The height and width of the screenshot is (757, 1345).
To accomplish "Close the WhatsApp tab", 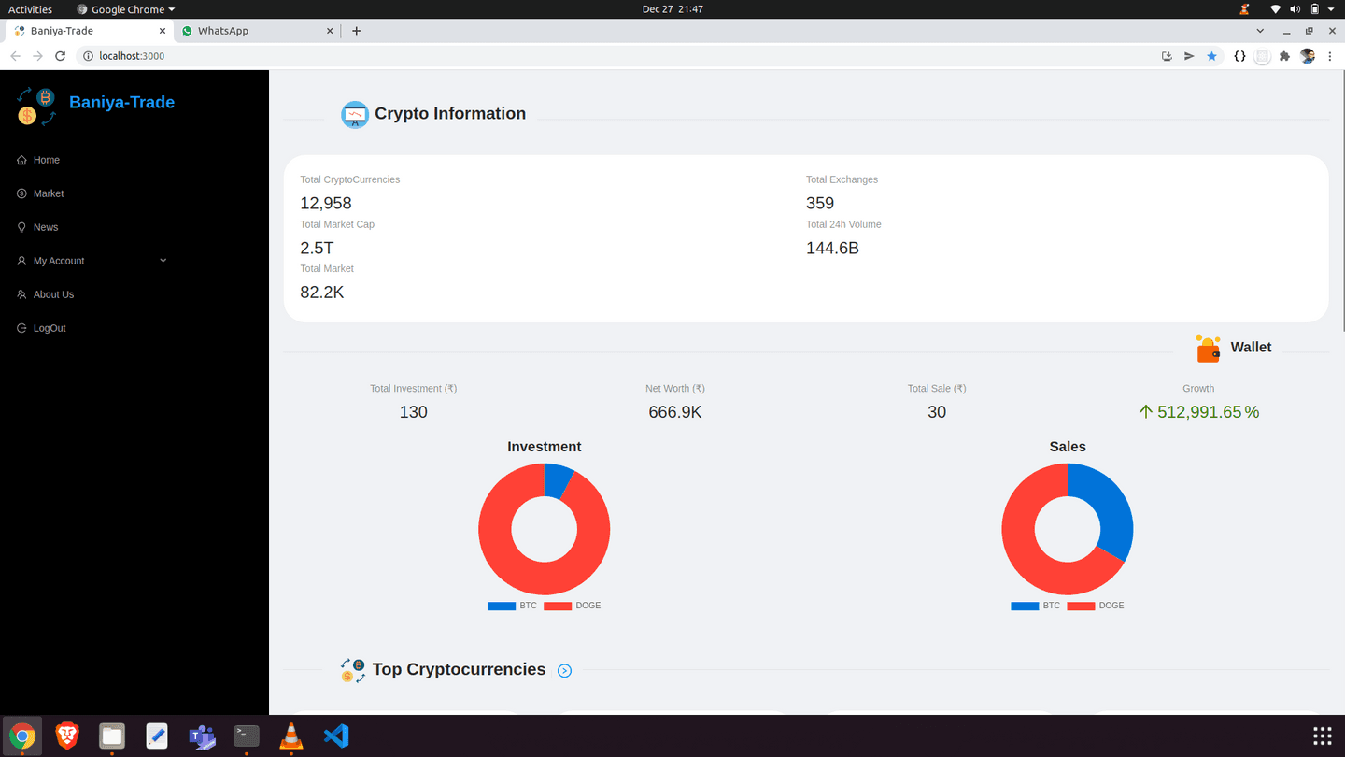I will click(x=329, y=31).
